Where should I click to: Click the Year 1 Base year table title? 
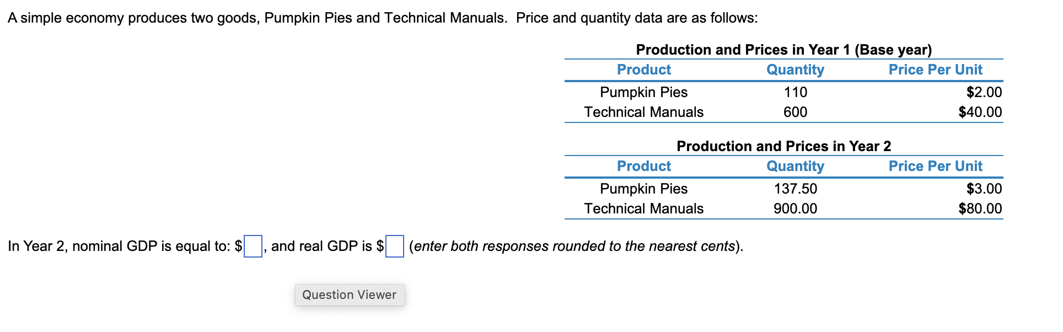[783, 50]
